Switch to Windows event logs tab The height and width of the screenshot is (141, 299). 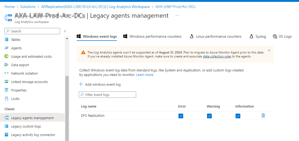97,36
